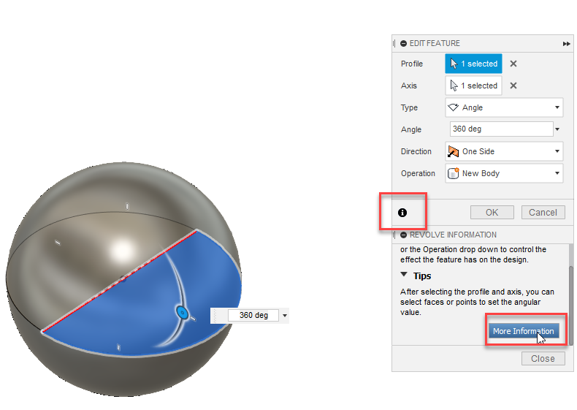Click the Edit Feature panel grip handle
577x410 pixels.
click(394, 43)
